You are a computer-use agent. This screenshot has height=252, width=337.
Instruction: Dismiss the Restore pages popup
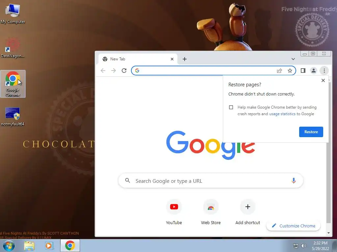click(x=323, y=80)
